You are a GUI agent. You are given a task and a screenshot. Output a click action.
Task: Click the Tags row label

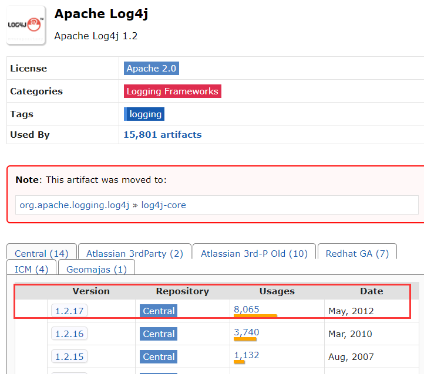pyautogui.click(x=22, y=114)
